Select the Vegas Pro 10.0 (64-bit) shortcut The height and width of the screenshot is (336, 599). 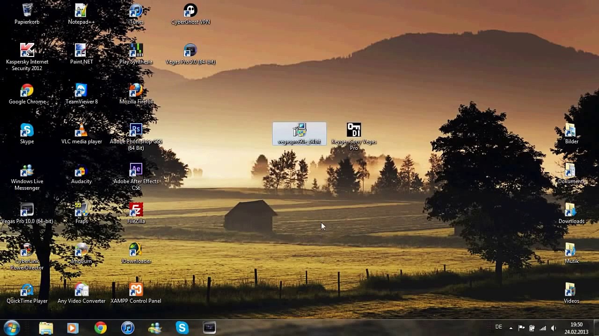(27, 213)
